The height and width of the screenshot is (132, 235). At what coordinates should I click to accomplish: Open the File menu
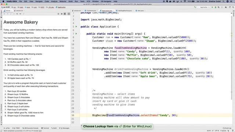tap(21, 1)
